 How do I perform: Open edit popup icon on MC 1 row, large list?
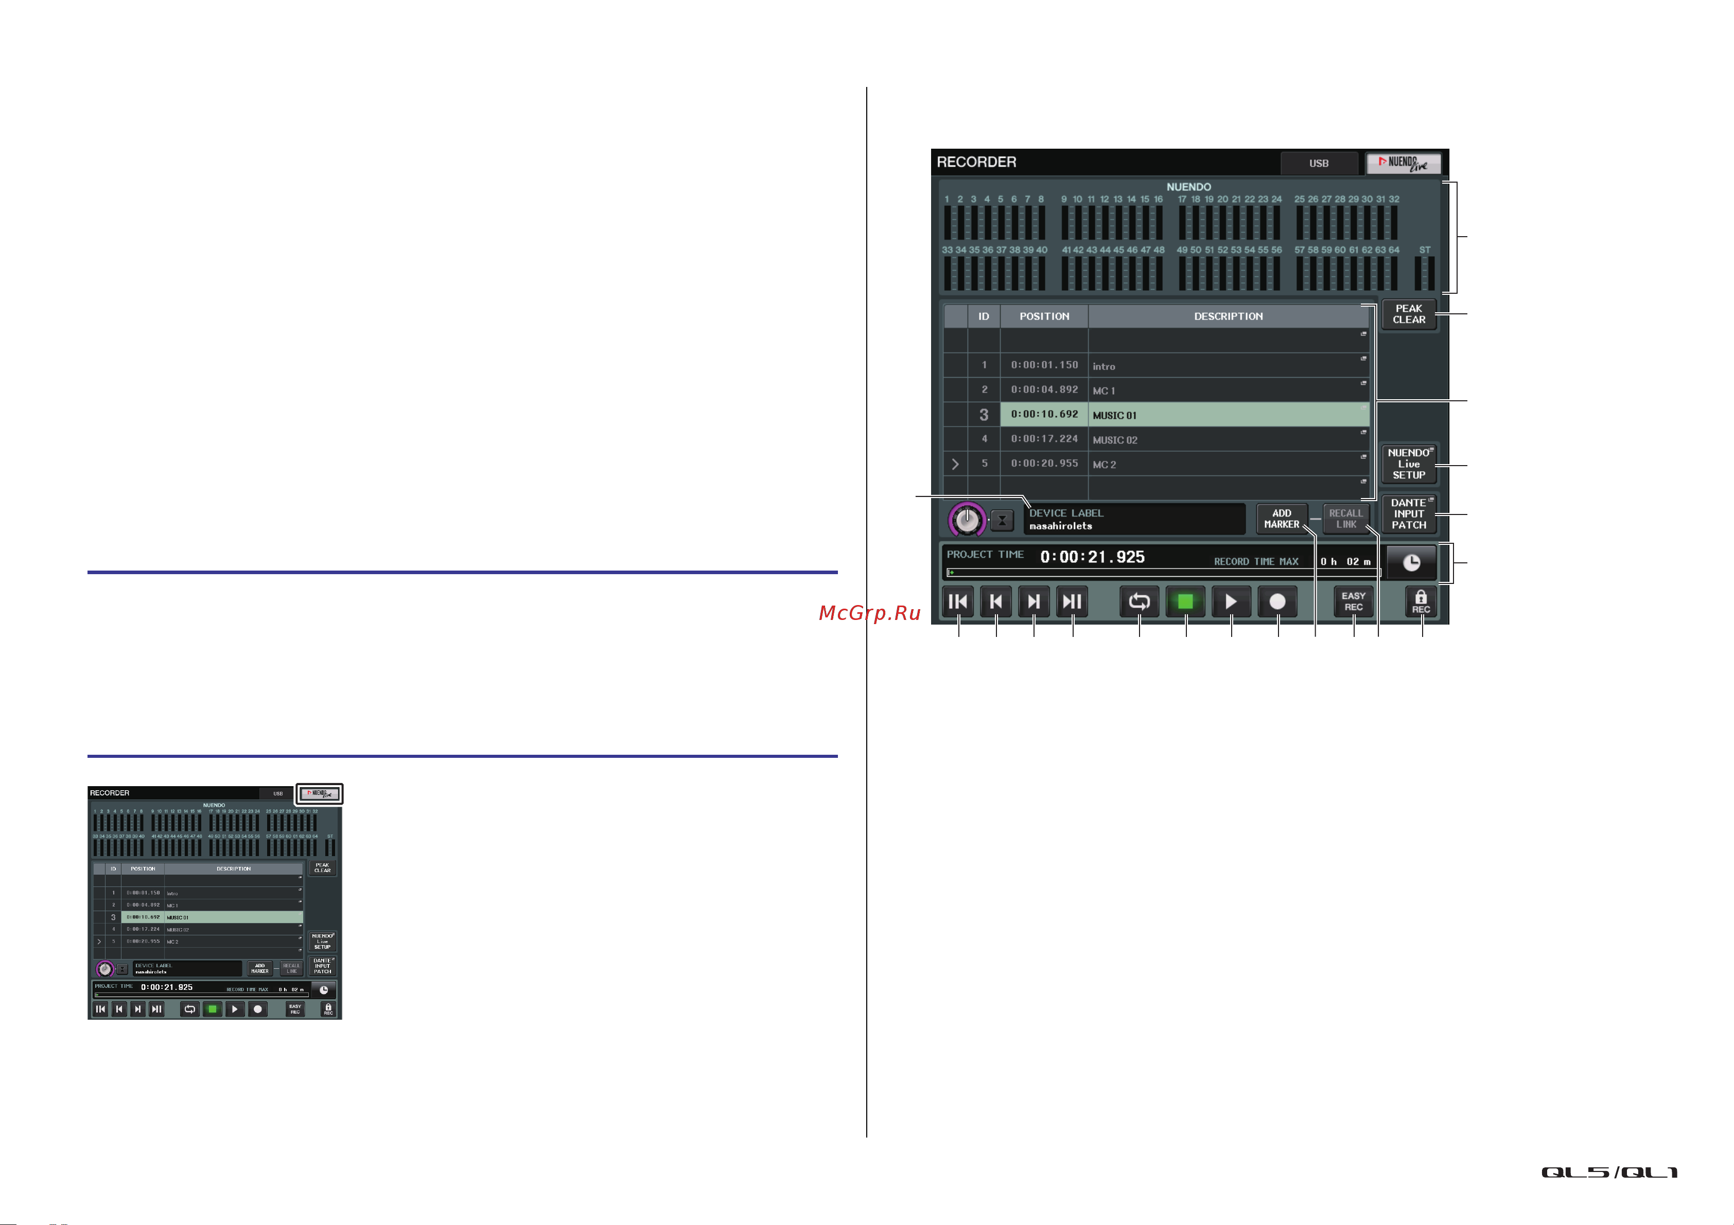(1363, 383)
